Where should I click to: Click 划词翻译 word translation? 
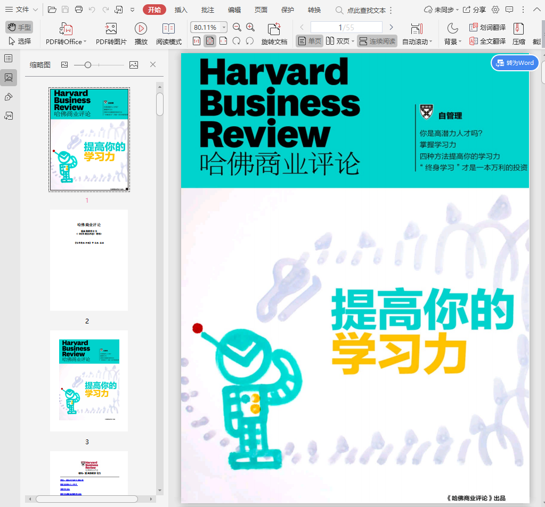[x=487, y=27]
